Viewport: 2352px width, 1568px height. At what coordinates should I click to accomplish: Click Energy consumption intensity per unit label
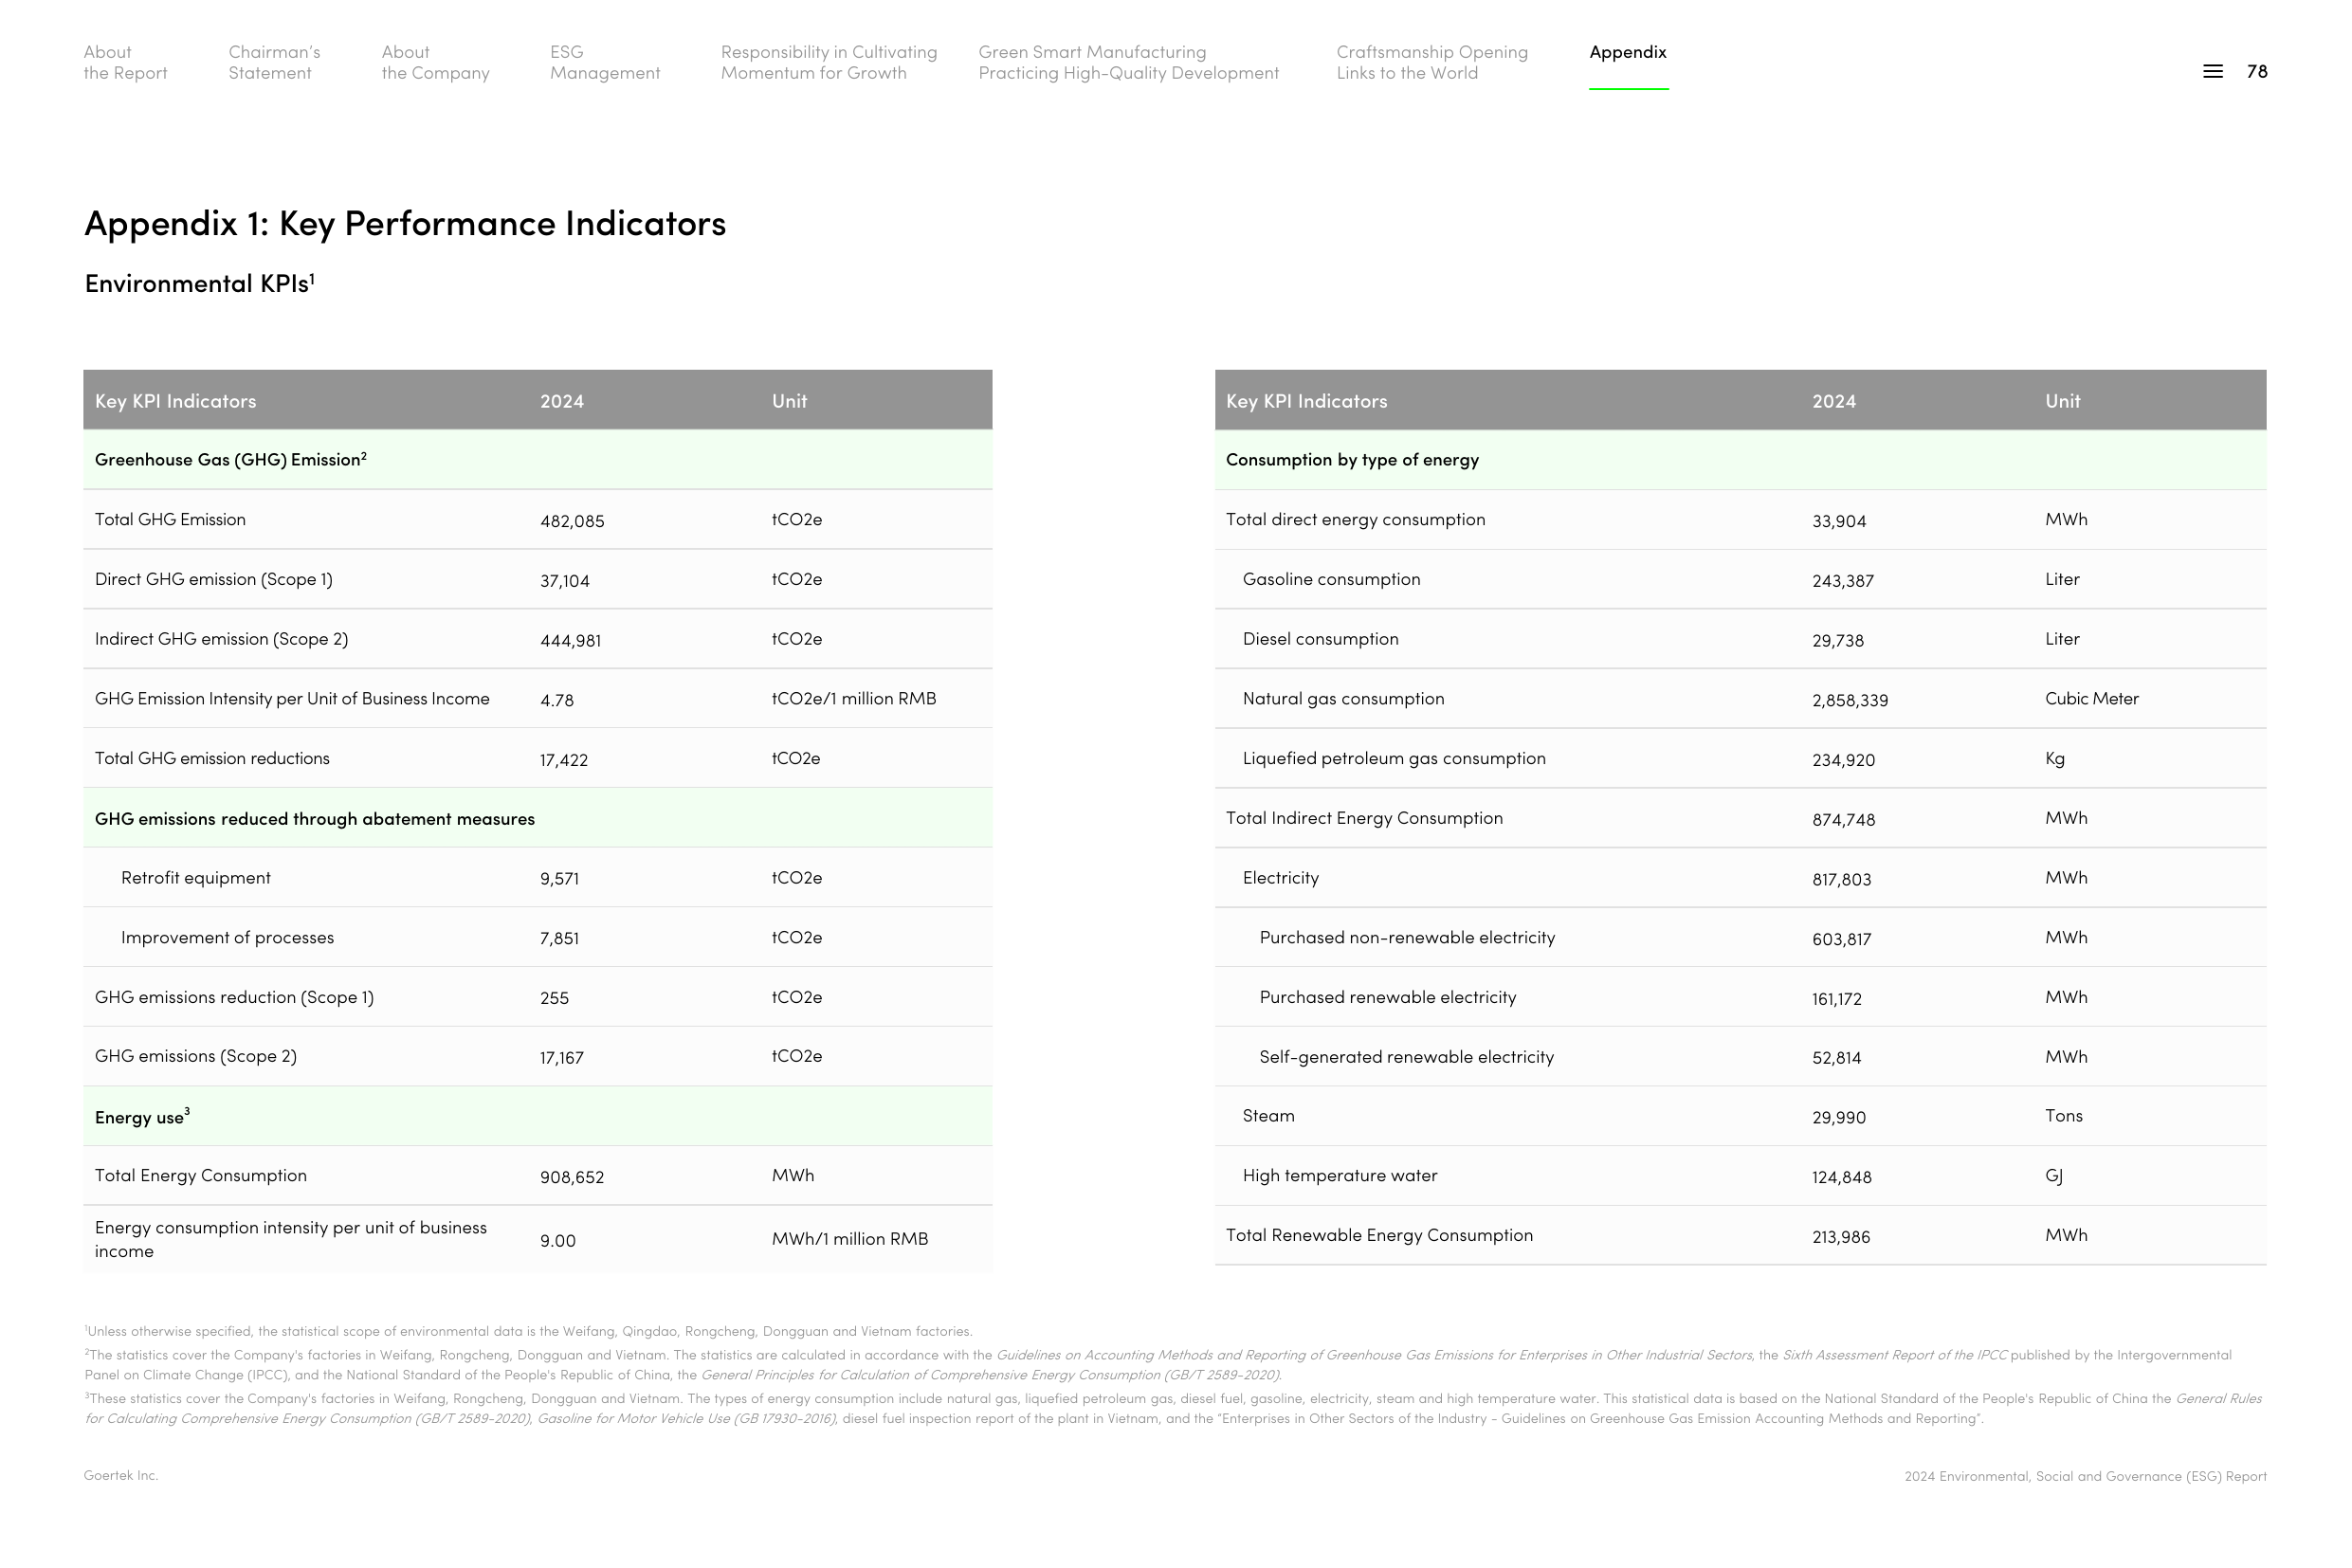290,1239
